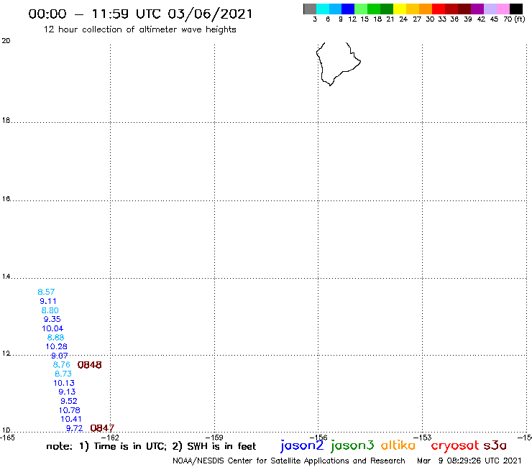Click the 10.04 wave height reading
Viewport: 532px width, 467px height.
click(52, 328)
